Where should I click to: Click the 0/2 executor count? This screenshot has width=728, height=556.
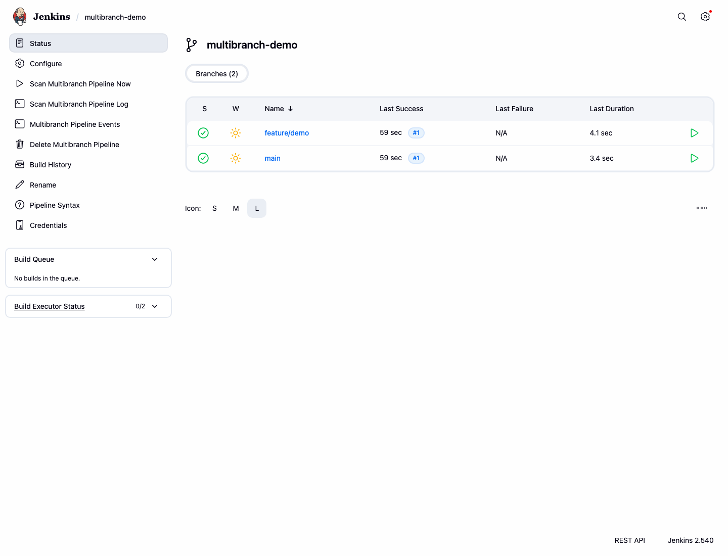click(x=141, y=306)
